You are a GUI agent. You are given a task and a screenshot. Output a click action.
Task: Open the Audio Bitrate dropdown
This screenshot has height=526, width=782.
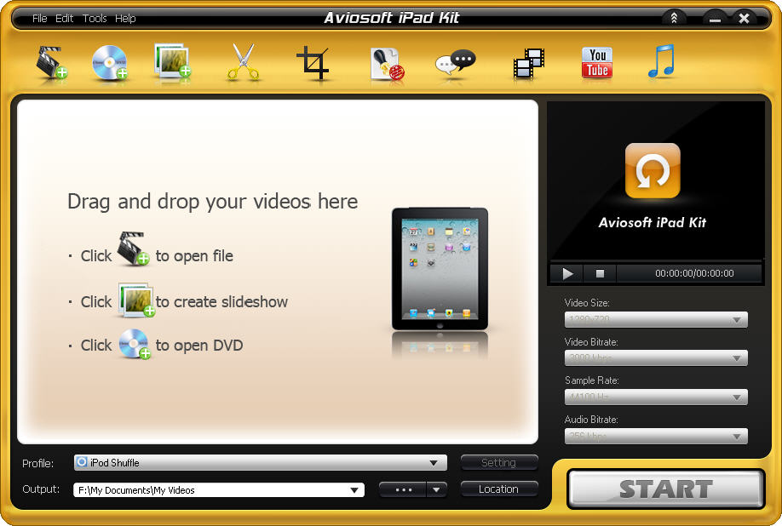tap(656, 436)
